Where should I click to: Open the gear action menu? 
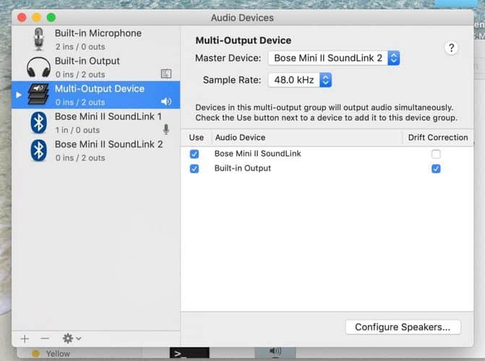coord(72,339)
